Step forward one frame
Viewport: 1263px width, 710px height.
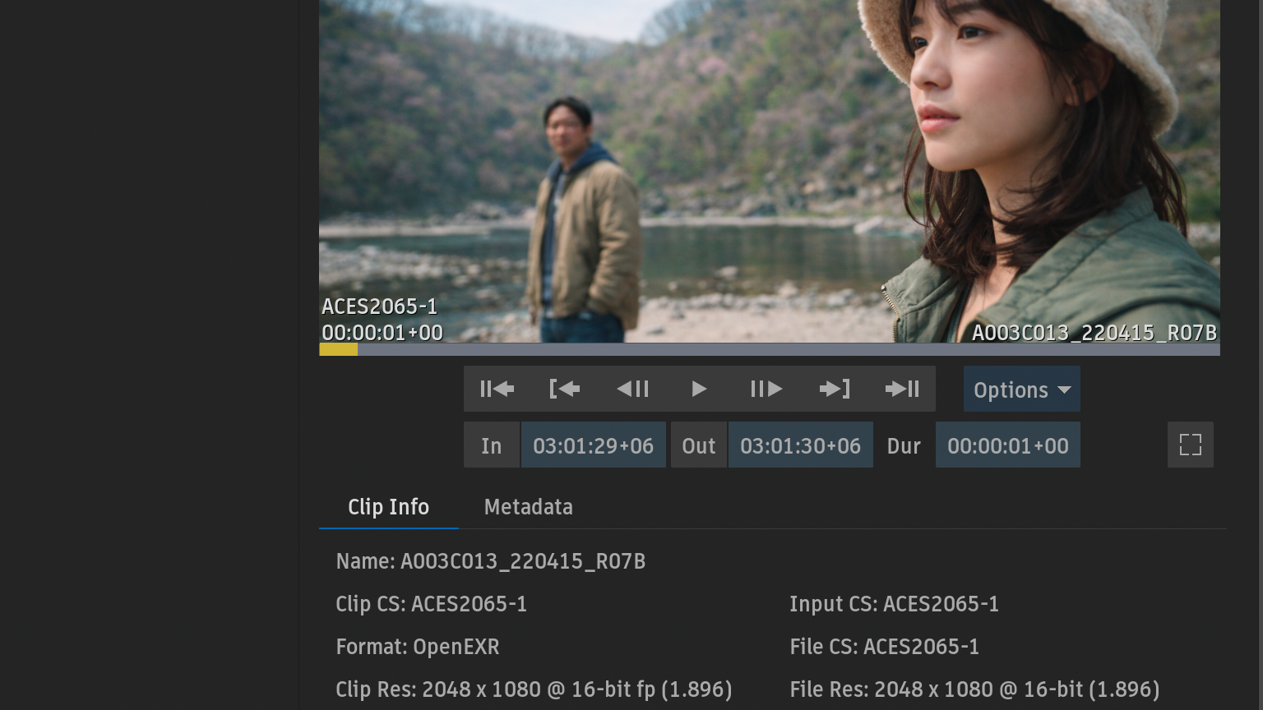766,389
